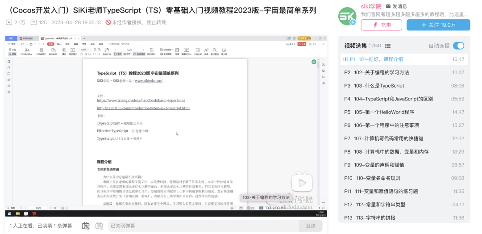In the video, click the 查找替换 icon
The image size is (482, 234).
click(x=215, y=51)
